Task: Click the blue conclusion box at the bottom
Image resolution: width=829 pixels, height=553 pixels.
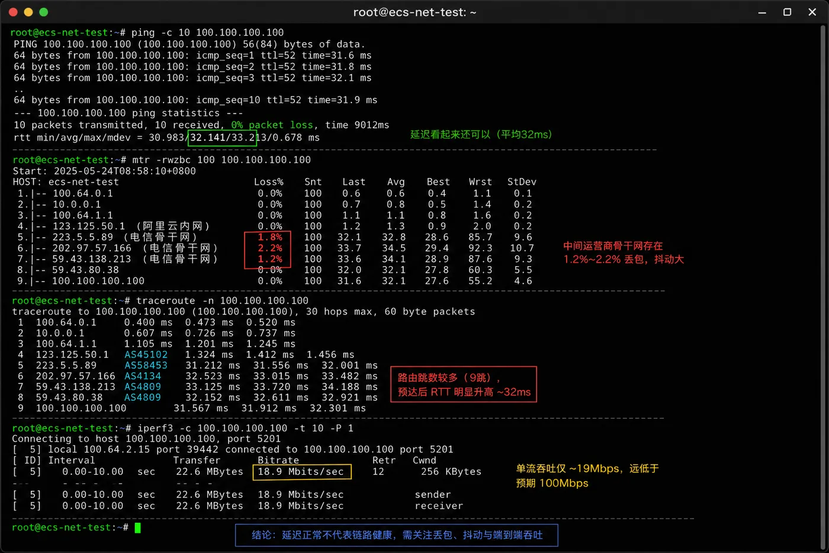Action: (397, 535)
